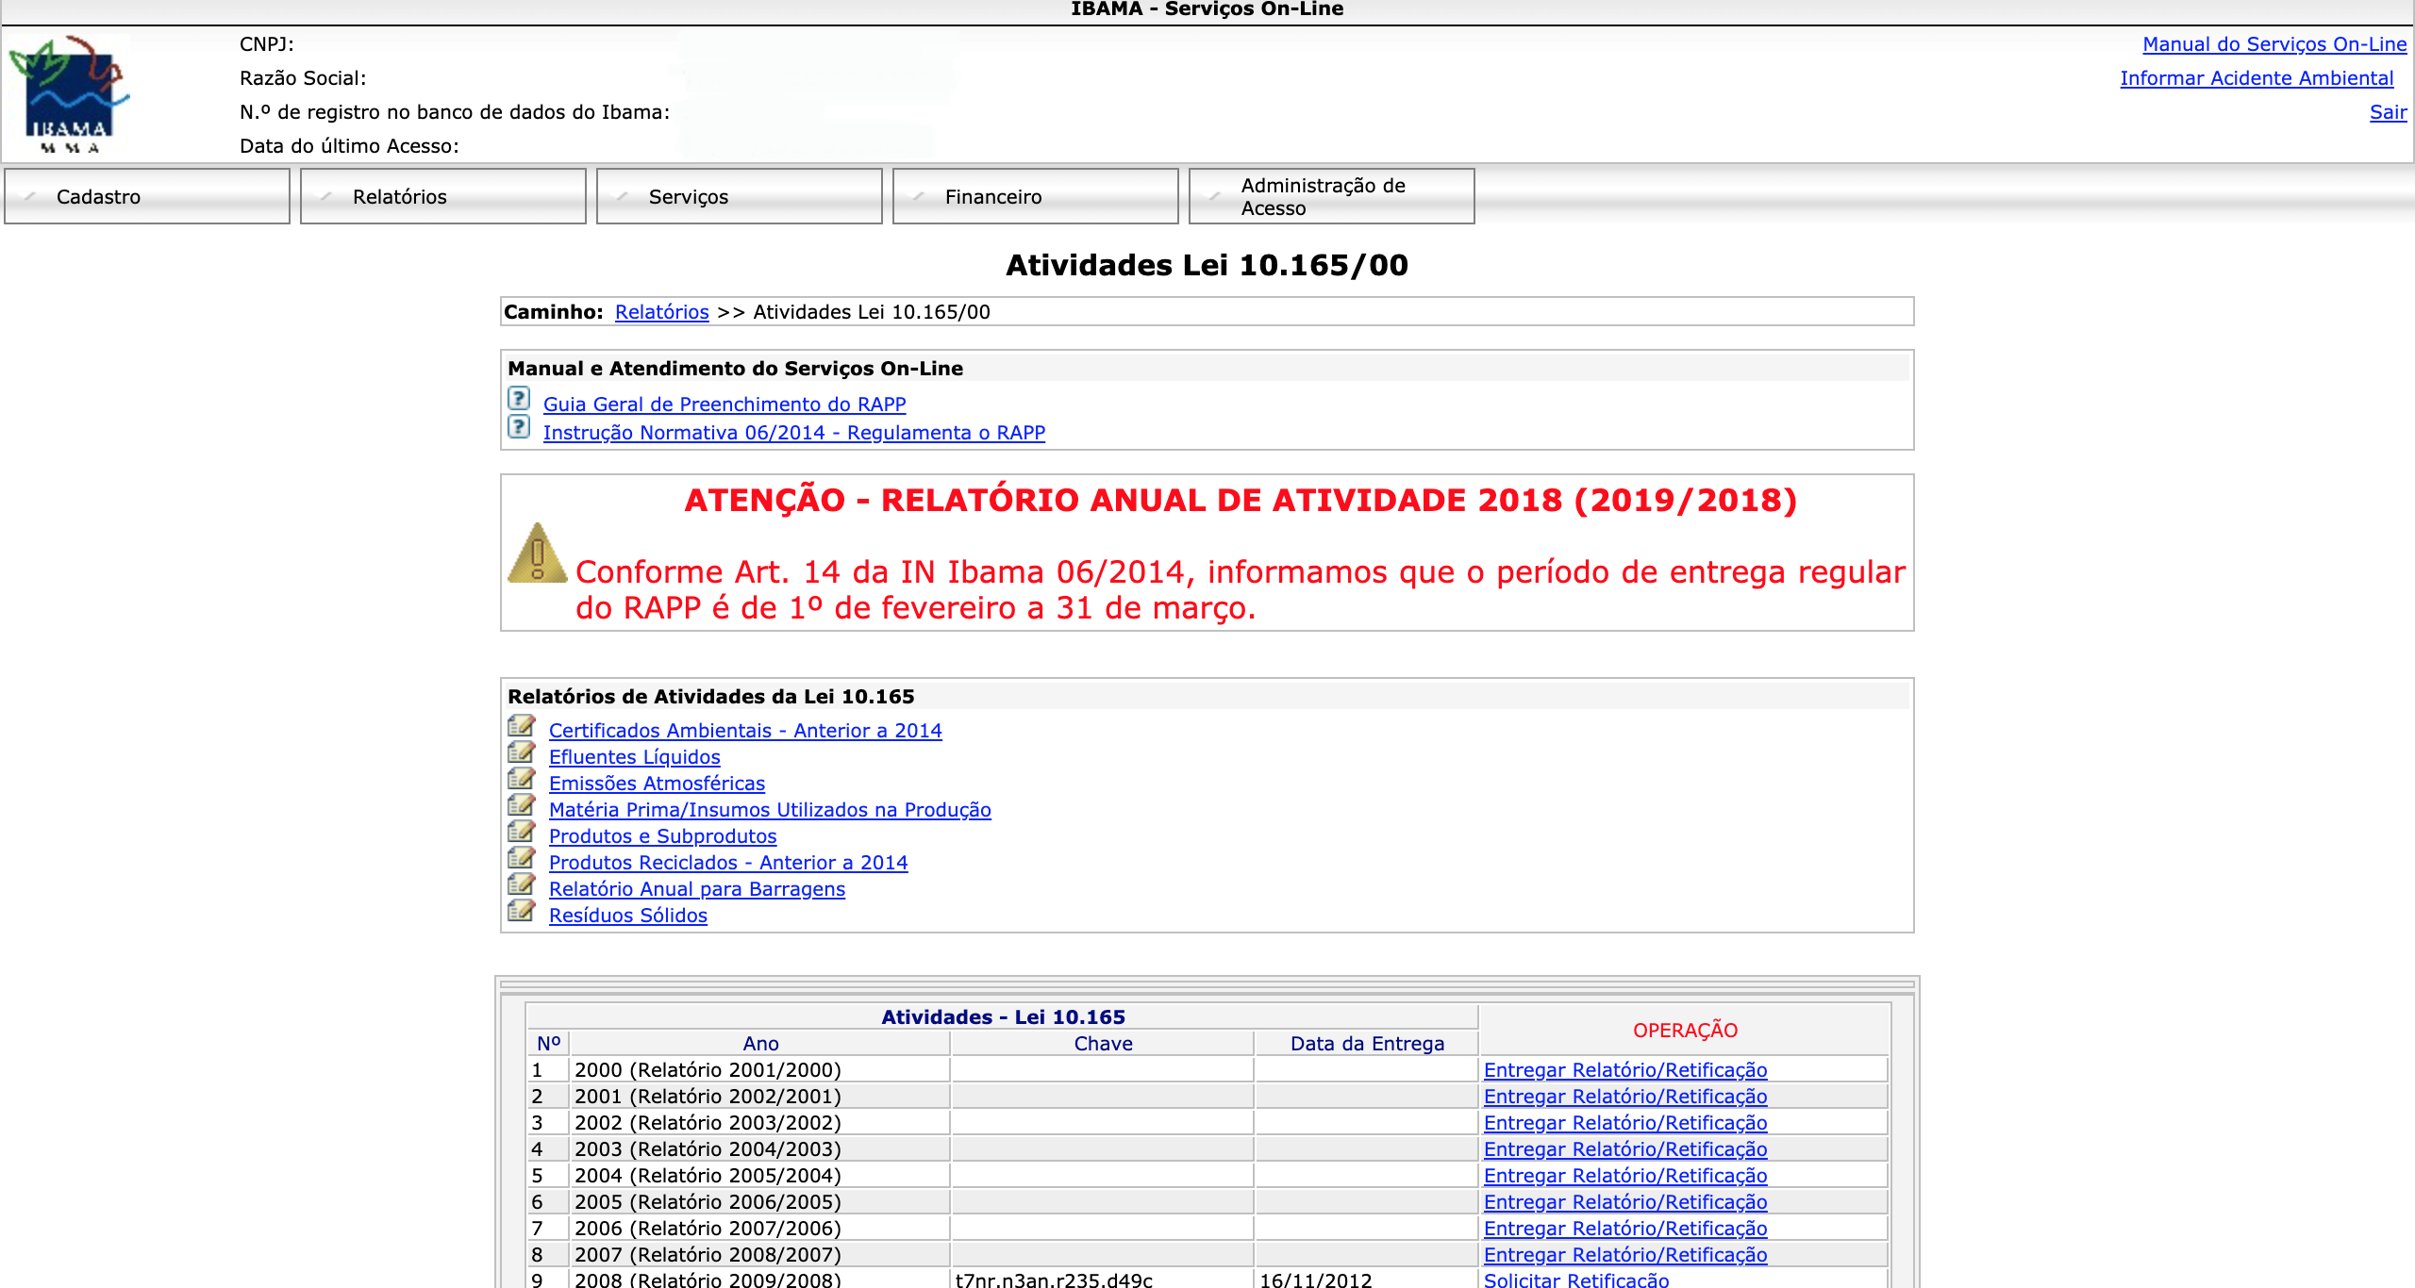Open Manual do Serviços On-Line link
Screen dimensions: 2415x1288
2274,44
